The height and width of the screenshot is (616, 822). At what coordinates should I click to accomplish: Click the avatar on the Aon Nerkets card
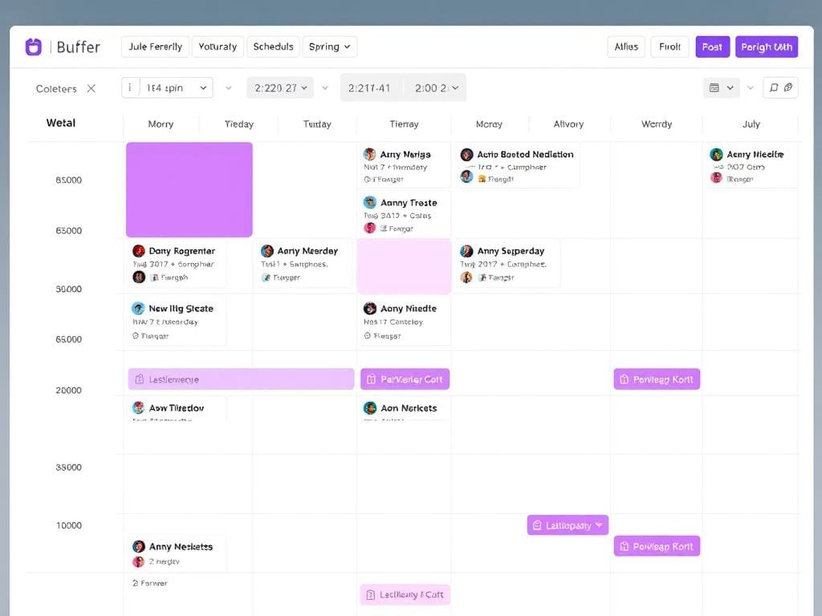[x=370, y=408]
